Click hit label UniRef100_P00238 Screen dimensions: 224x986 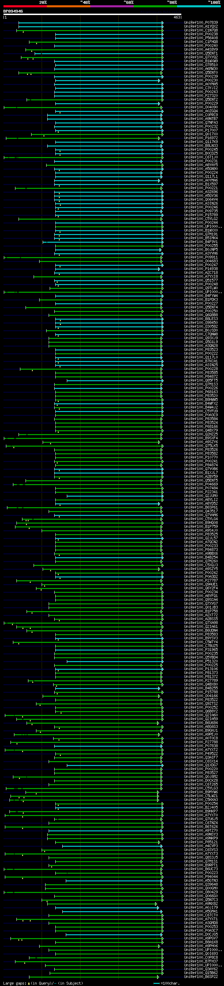click(201, 34)
